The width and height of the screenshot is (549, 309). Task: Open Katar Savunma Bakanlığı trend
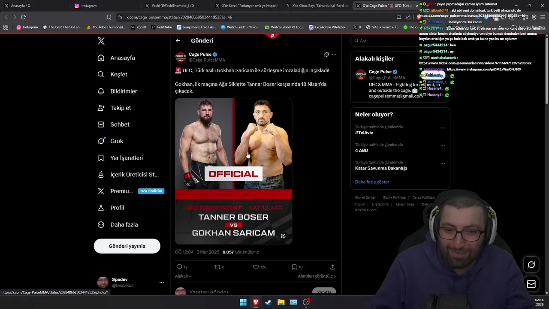tap(381, 168)
